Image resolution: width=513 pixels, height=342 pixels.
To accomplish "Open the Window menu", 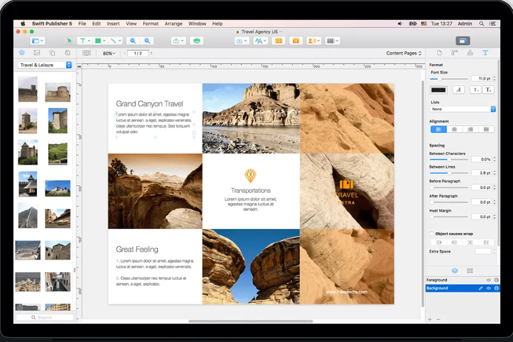I will (x=197, y=23).
